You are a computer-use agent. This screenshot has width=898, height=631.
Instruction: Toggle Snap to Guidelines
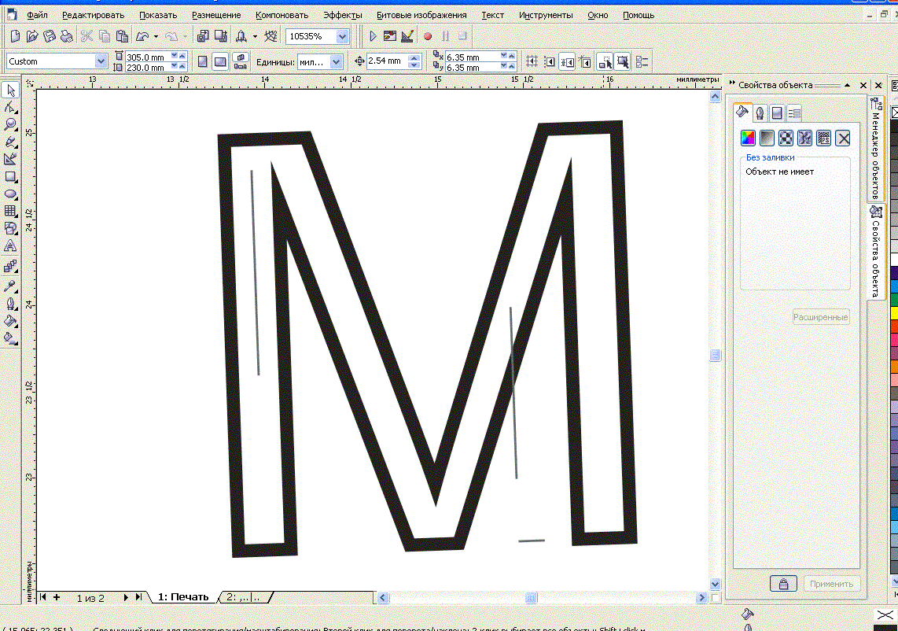(550, 61)
